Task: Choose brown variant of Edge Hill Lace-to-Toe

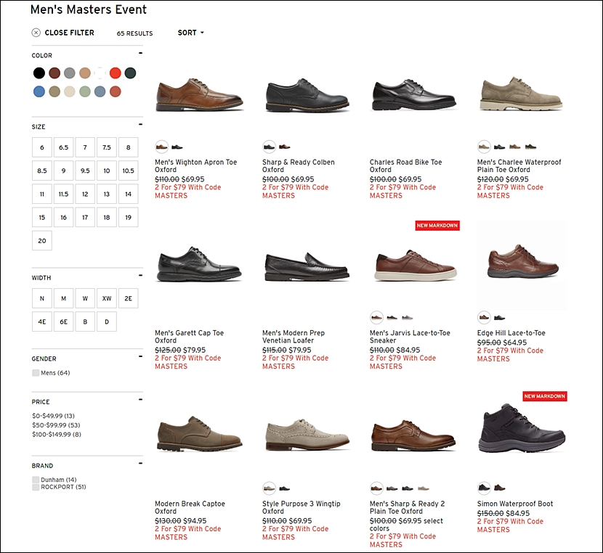Action: pyautogui.click(x=484, y=318)
